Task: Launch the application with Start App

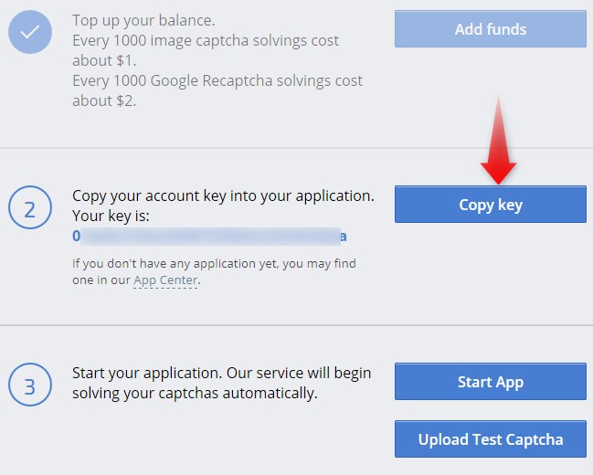Action: click(491, 382)
